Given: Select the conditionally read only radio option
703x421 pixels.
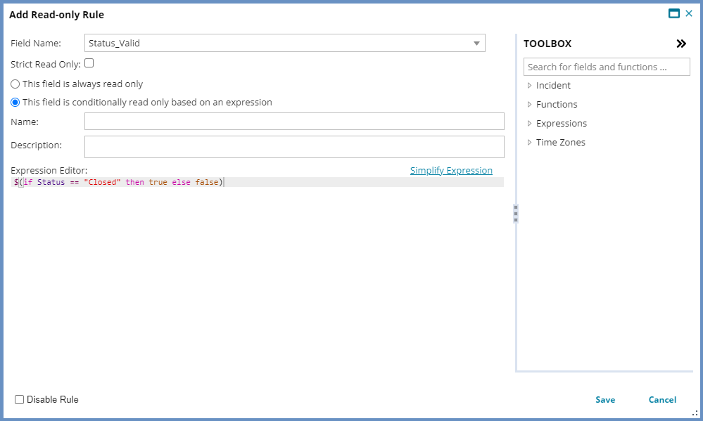Looking at the screenshot, I should click(x=15, y=103).
